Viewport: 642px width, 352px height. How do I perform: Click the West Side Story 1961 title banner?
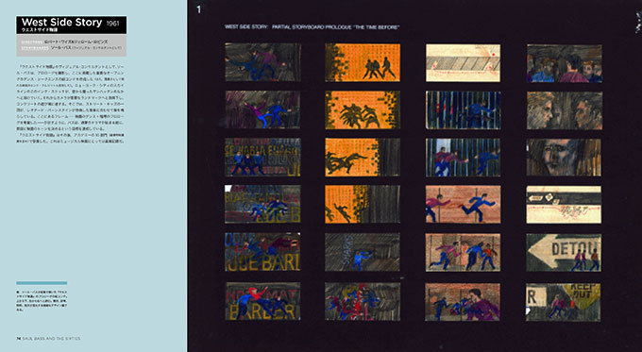(x=71, y=25)
